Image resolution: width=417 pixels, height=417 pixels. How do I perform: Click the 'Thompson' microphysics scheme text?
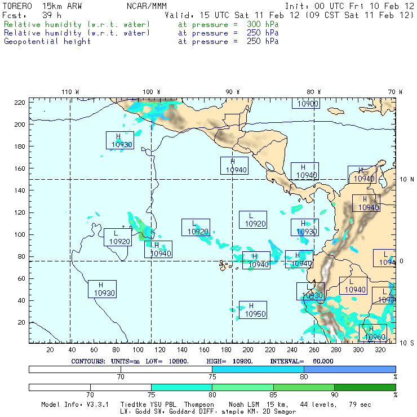pyautogui.click(x=199, y=405)
